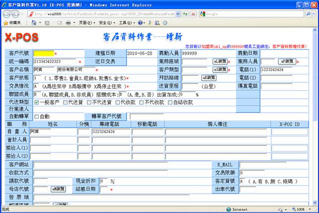Click browse button next to 業務區域

coord(220,62)
